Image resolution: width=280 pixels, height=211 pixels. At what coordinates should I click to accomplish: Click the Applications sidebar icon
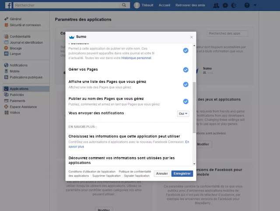coord(6,88)
